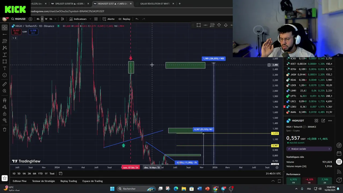Set chart range to 3M
This screenshot has height=193, width=343.
(x=29, y=173)
